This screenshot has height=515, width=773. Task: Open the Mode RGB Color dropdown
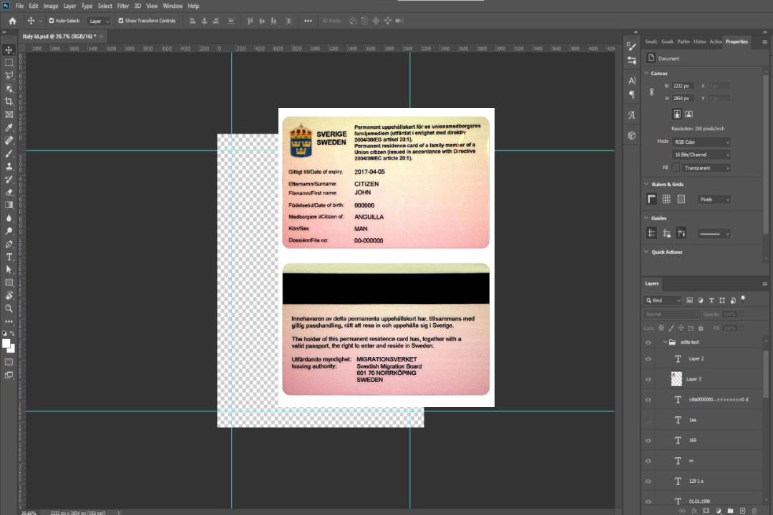[x=701, y=142]
